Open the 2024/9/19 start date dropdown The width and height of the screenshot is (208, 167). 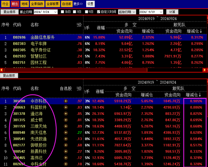click(161, 12)
